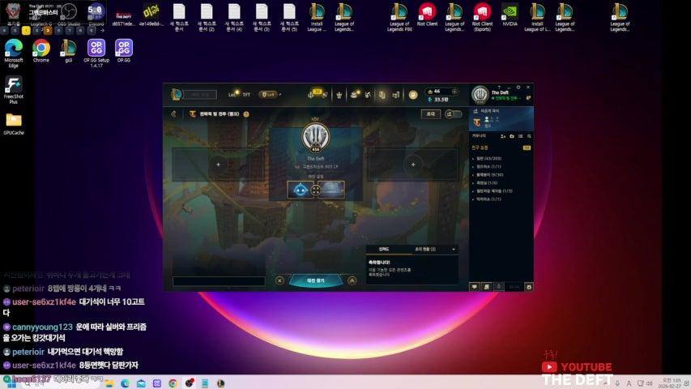Open the friend requests row in social panel
This screenshot has width=691, height=389.
click(501, 147)
